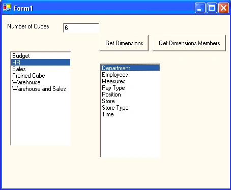This screenshot has height=190, width=231.
Task: Close the Form1 window
Action: pyautogui.click(x=223, y=8)
